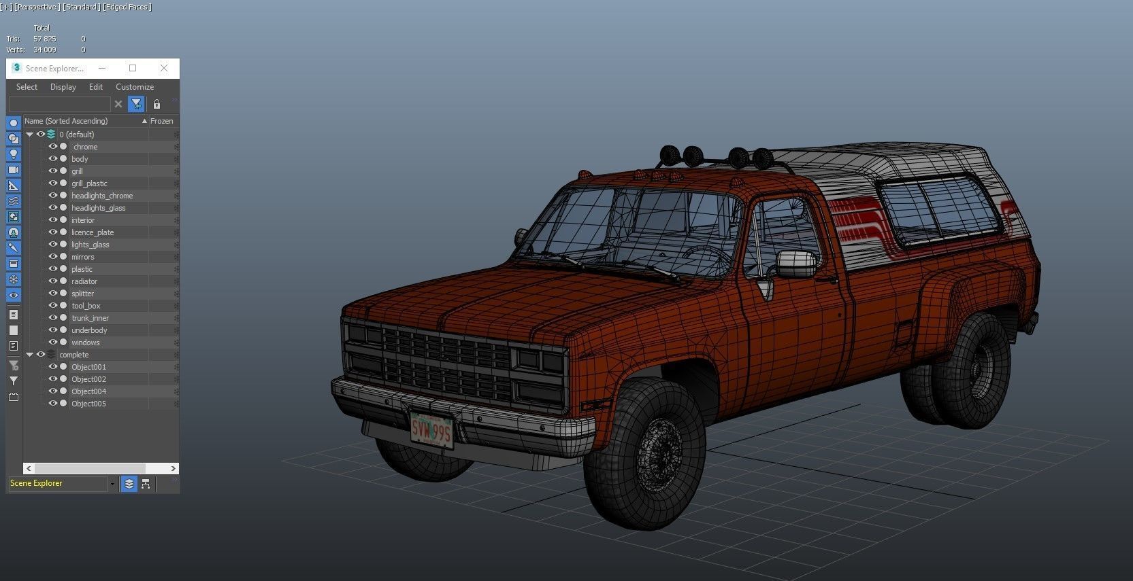The width and height of the screenshot is (1133, 581).
Task: Switch to Sort By Layer mode
Action: pyautogui.click(x=129, y=484)
